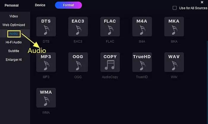Switch to the Device tab

pyautogui.click(x=40, y=5)
